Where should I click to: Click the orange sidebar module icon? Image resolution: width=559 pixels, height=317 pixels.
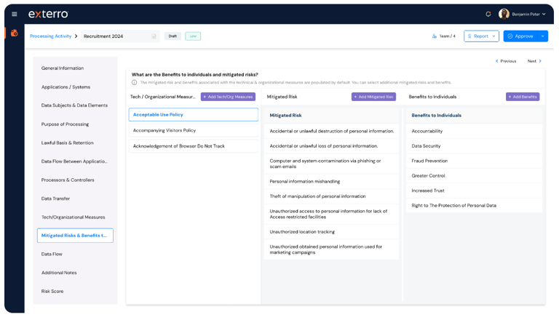click(x=15, y=33)
